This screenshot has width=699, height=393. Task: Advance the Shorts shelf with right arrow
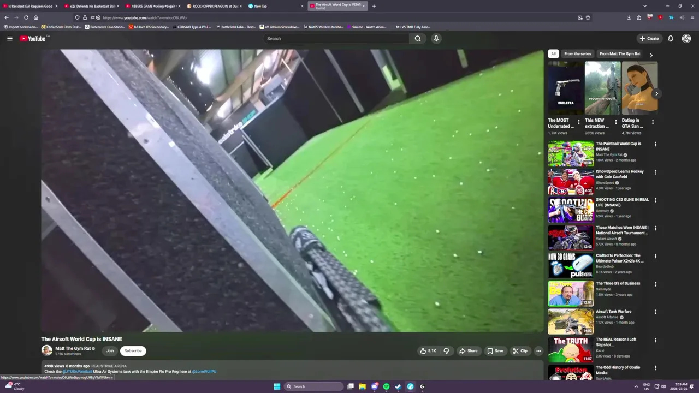tap(656, 94)
